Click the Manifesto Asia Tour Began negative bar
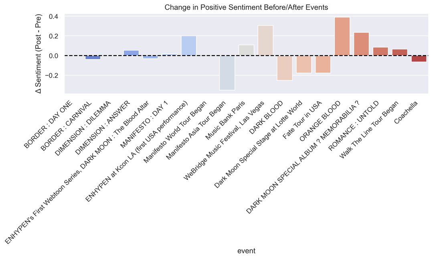Viewport: 433px width, 259px height. [x=227, y=73]
